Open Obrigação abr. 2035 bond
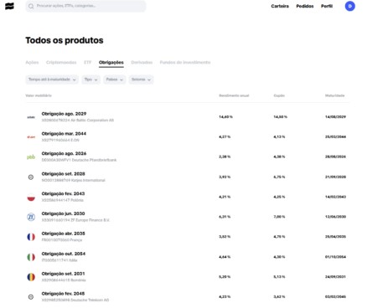Screen dimensions: 388x308 [188, 237]
